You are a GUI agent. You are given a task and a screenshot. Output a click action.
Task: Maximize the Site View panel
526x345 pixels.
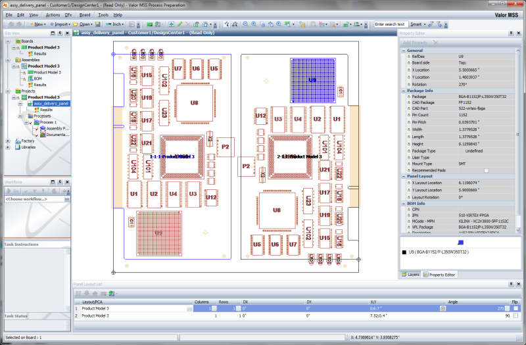tap(53, 34)
